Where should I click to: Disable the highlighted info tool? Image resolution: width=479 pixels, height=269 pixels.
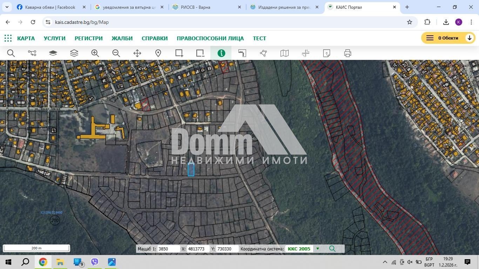tap(221, 53)
